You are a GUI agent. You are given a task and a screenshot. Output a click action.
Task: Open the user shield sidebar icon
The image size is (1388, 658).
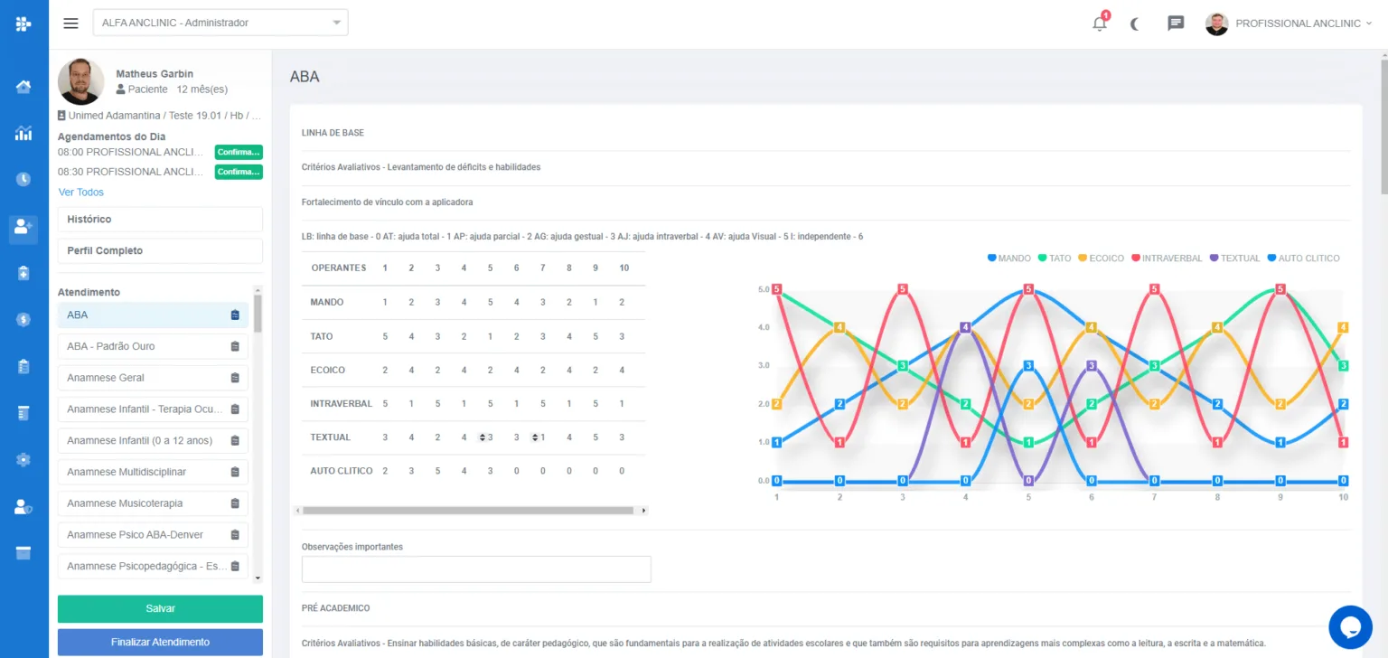click(23, 506)
